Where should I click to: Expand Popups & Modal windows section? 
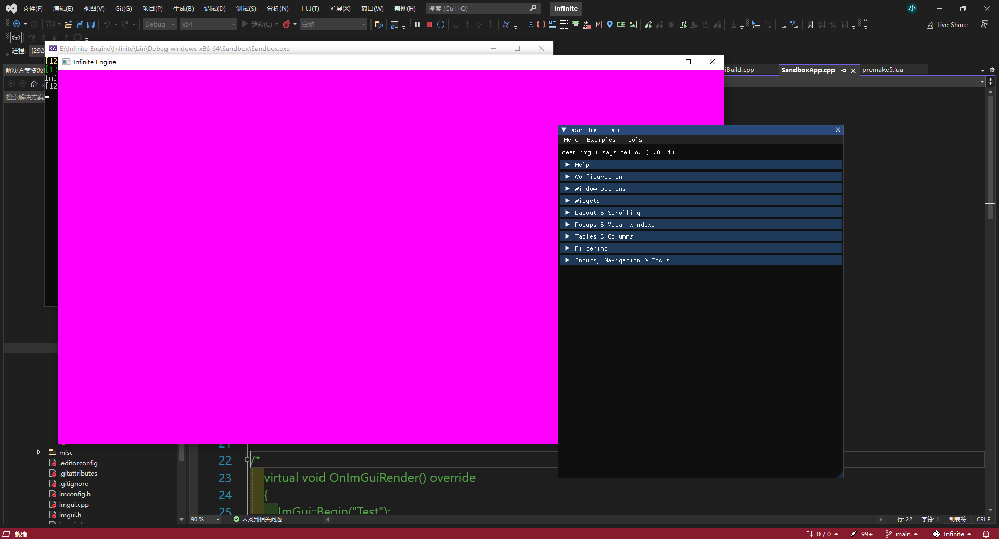(x=701, y=225)
